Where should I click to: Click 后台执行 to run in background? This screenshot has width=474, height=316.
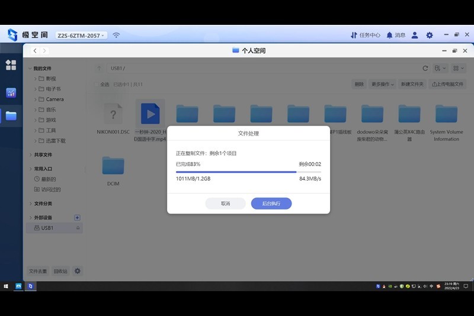271,203
